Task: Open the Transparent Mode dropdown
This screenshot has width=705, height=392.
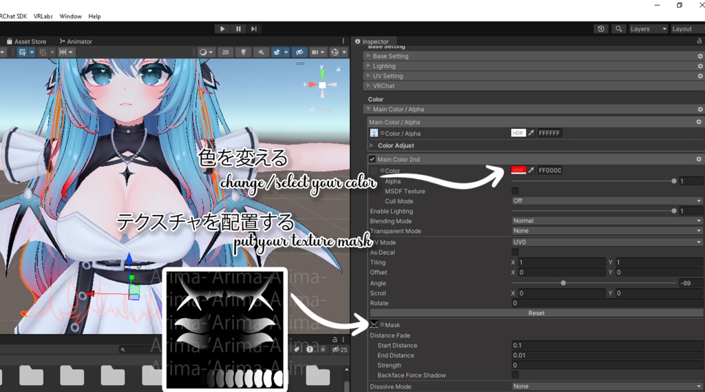Action: tap(607, 231)
